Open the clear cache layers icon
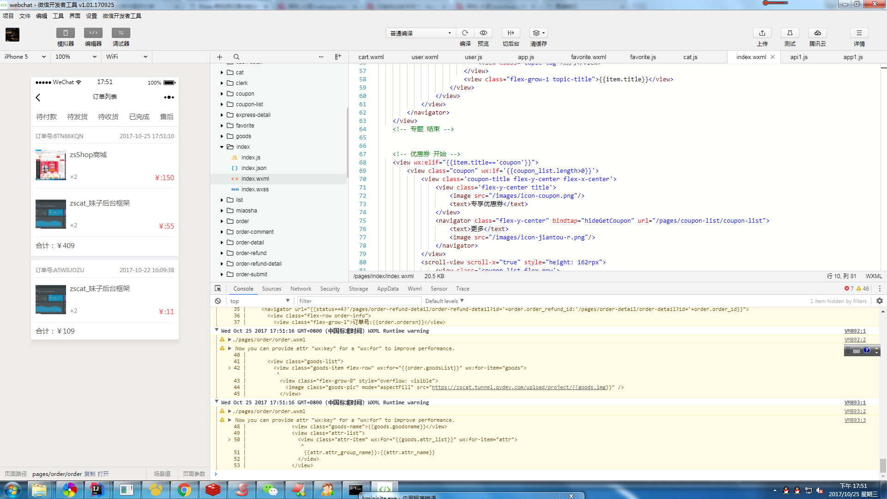The width and height of the screenshot is (887, 499). pos(538,33)
